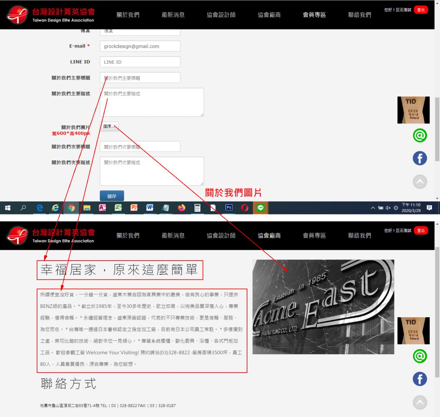Click the Taiwan Design Elite Association logo on the form page
Screen dimensions: 440x417
point(51,15)
